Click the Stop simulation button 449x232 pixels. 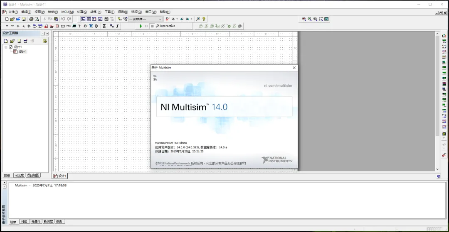point(152,26)
